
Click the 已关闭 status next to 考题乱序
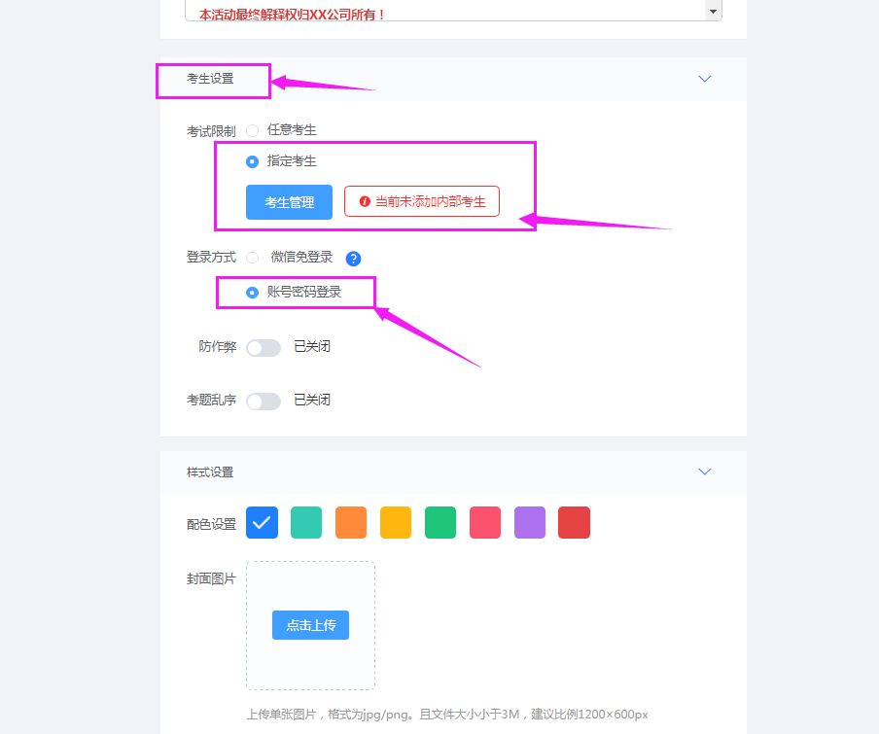[312, 400]
